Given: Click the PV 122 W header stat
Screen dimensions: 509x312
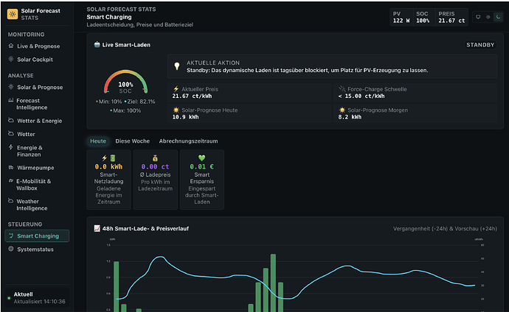Looking at the screenshot, I should (x=401, y=17).
